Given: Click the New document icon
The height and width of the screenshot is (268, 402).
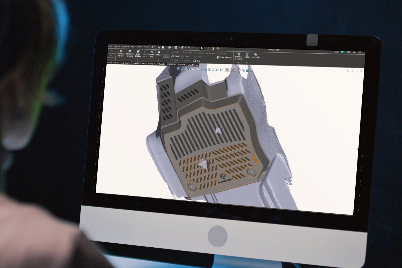Looking at the screenshot, I should (x=163, y=47).
